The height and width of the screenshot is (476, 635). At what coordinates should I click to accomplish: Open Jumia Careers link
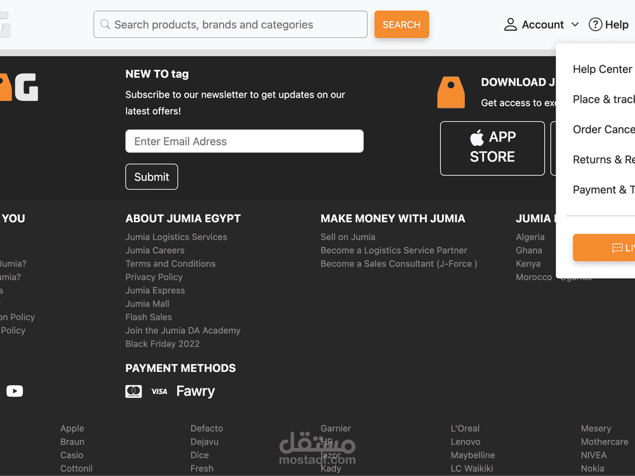[x=155, y=250]
